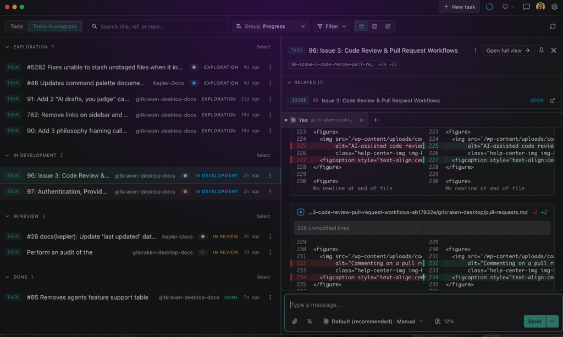Open the Send options dropdown arrow

pos(553,322)
